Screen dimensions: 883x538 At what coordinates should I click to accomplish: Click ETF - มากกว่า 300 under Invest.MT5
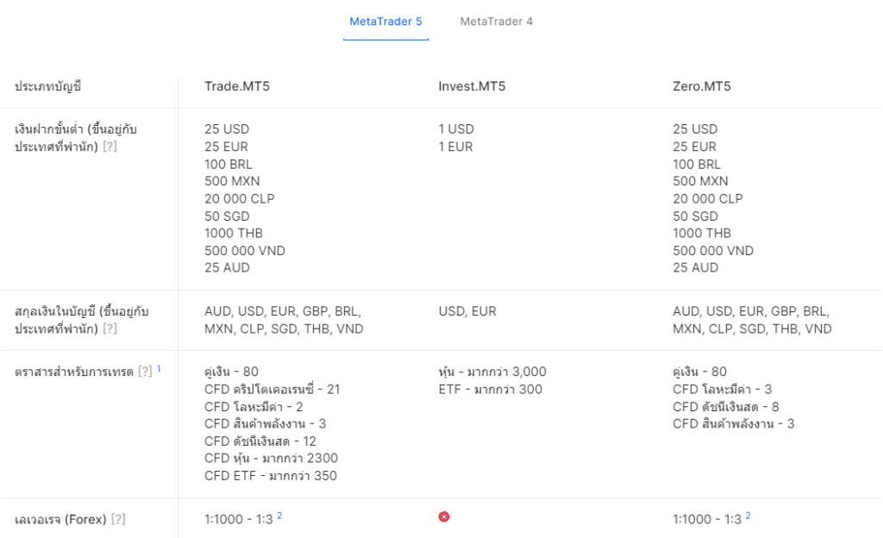[491, 389]
